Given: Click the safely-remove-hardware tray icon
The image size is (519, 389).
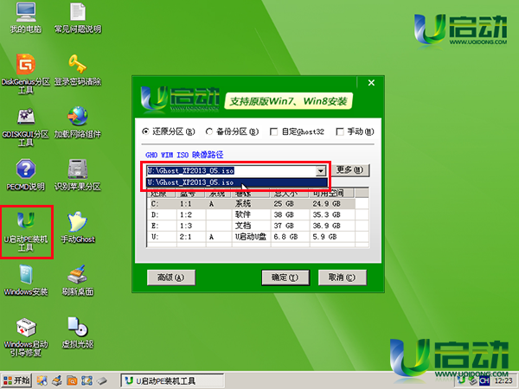Looking at the screenshot, I should (472, 380).
